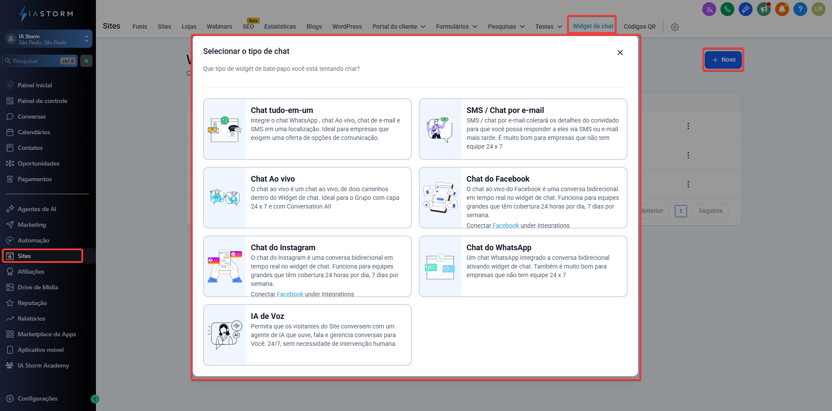Click the help question mark icon
This screenshot has height=411, width=832.
(x=800, y=9)
